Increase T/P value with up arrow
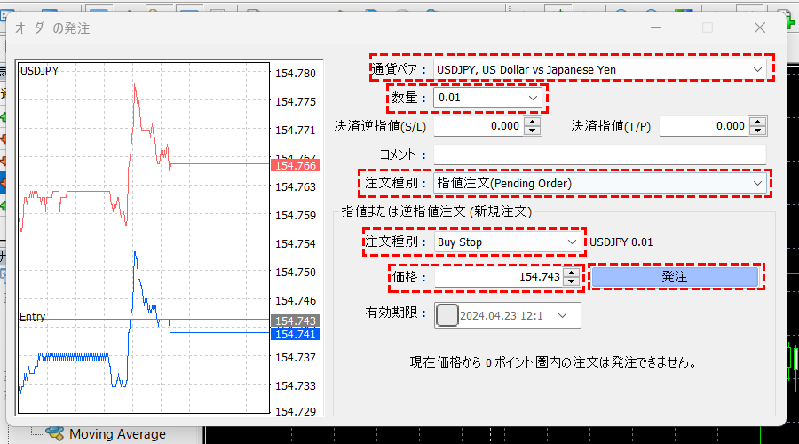 tap(758, 122)
